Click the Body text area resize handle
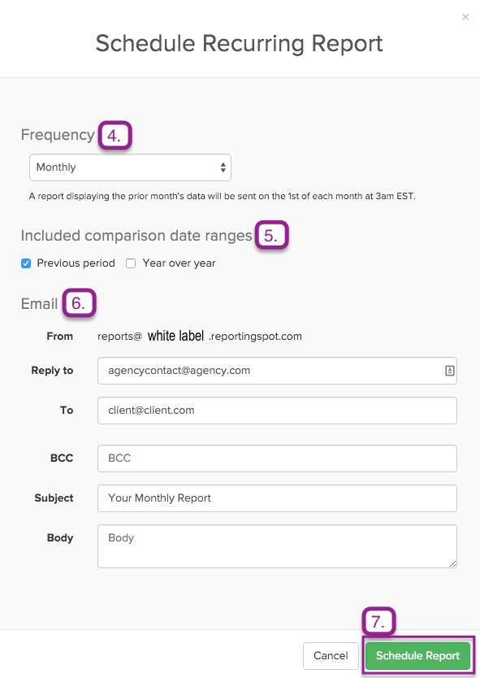The image size is (480, 678). pyautogui.click(x=452, y=563)
